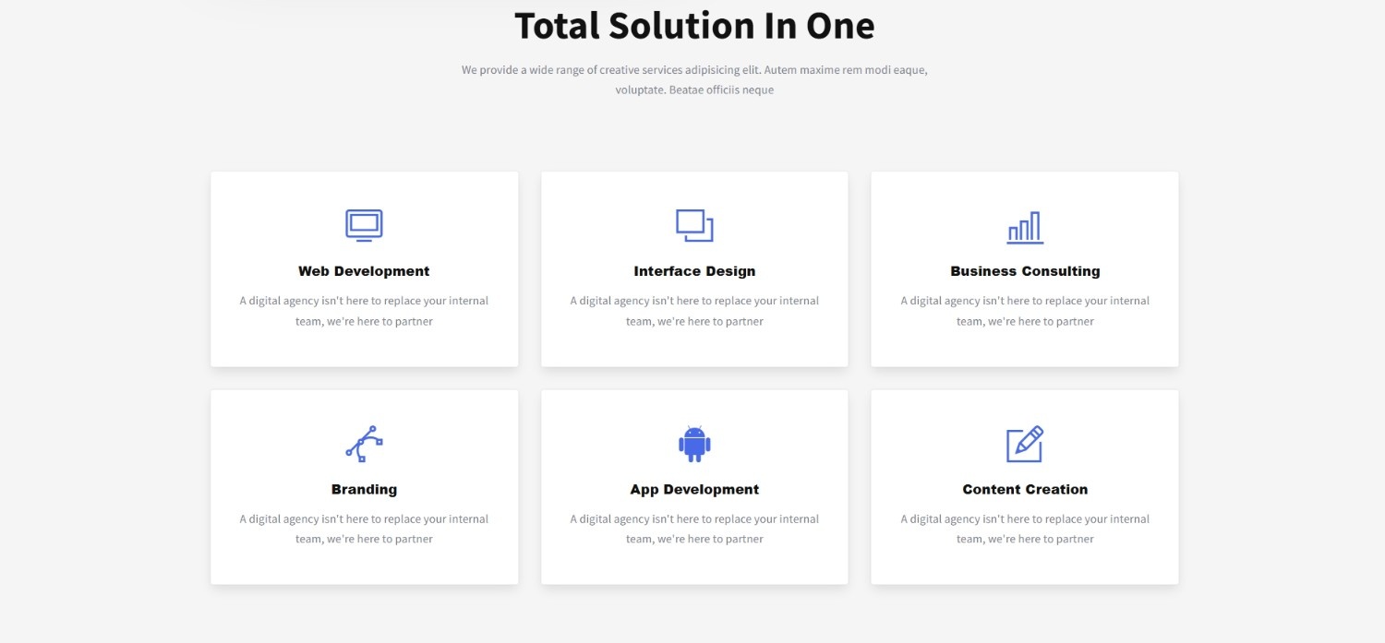Click the Web Development card description text
The height and width of the screenshot is (643, 1385).
364,311
